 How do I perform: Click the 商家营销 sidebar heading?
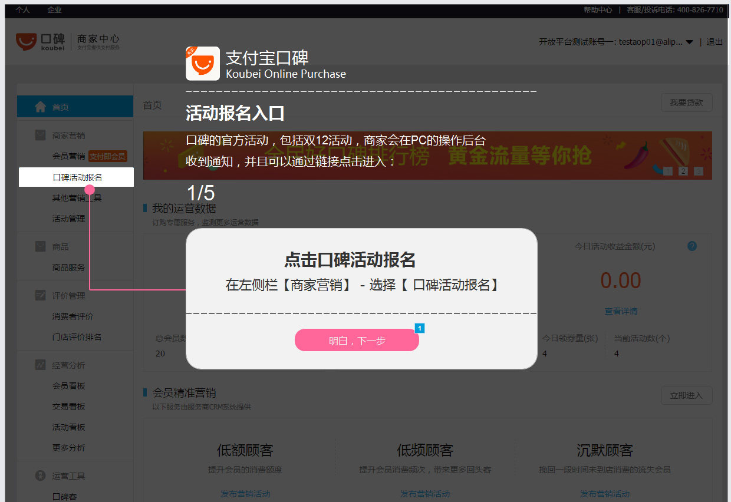pos(68,136)
